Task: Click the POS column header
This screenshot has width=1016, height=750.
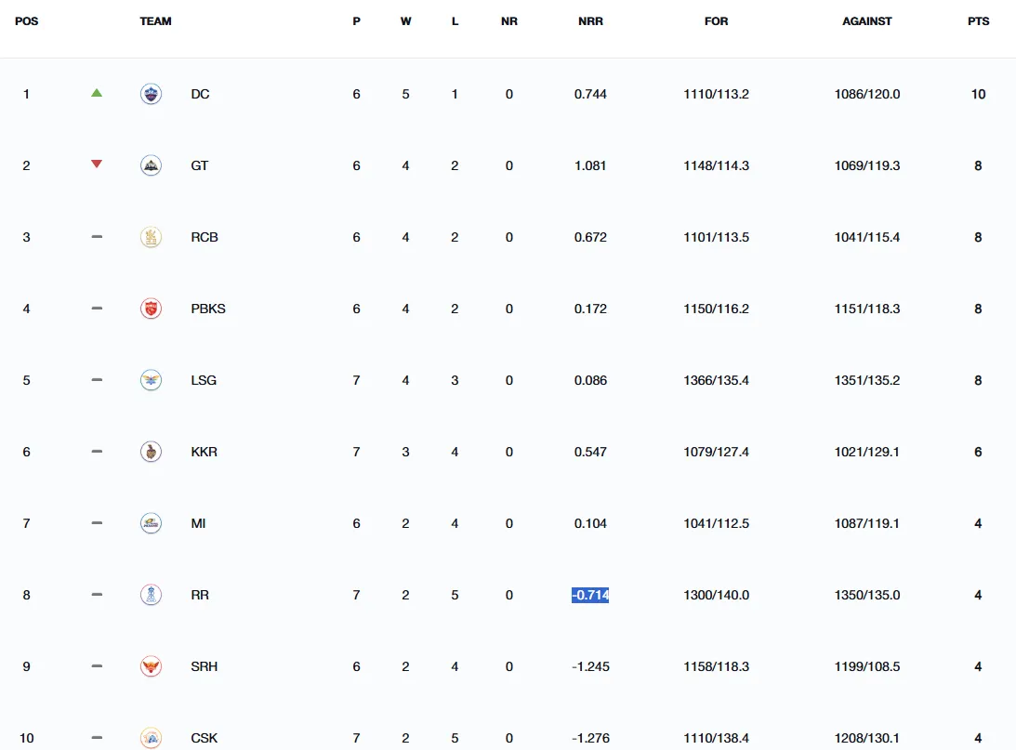Action: click(27, 21)
